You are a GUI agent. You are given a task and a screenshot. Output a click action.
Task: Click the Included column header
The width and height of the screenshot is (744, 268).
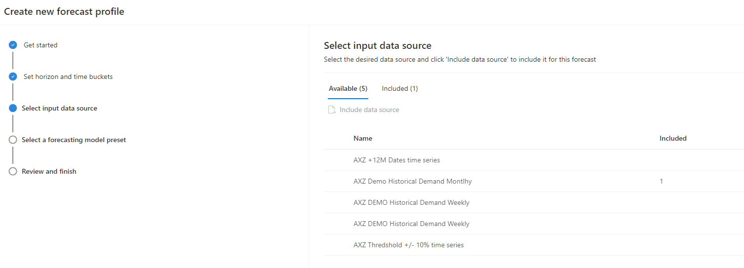[x=673, y=139]
